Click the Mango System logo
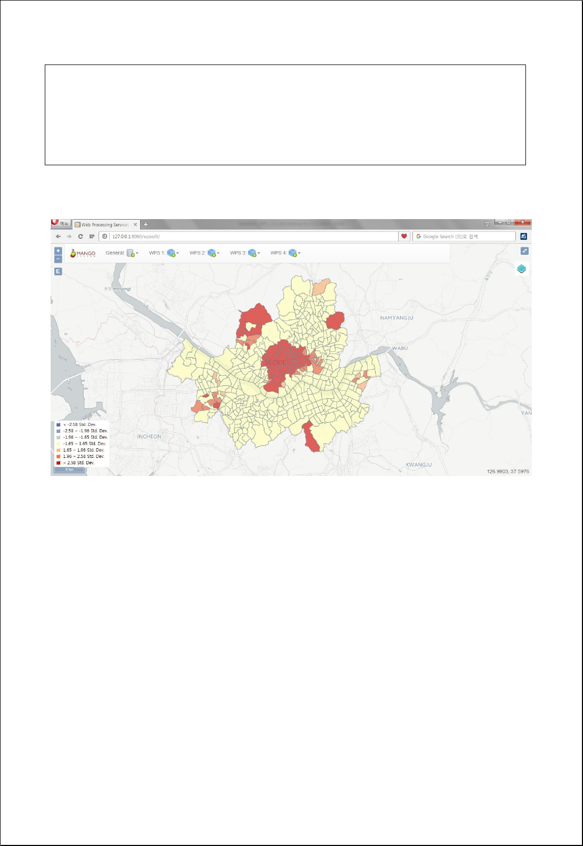 tap(83, 253)
